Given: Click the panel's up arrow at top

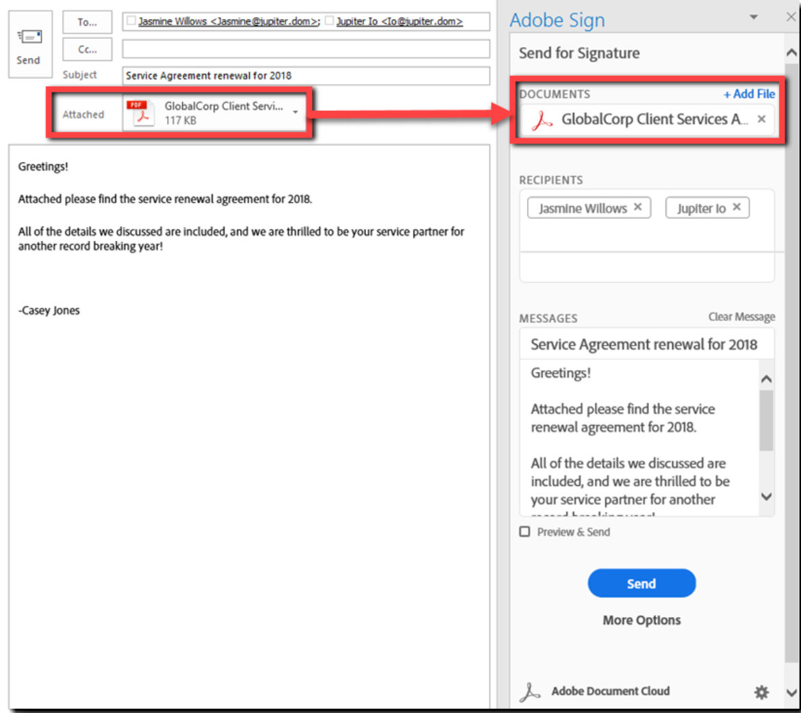Looking at the screenshot, I should [791, 53].
